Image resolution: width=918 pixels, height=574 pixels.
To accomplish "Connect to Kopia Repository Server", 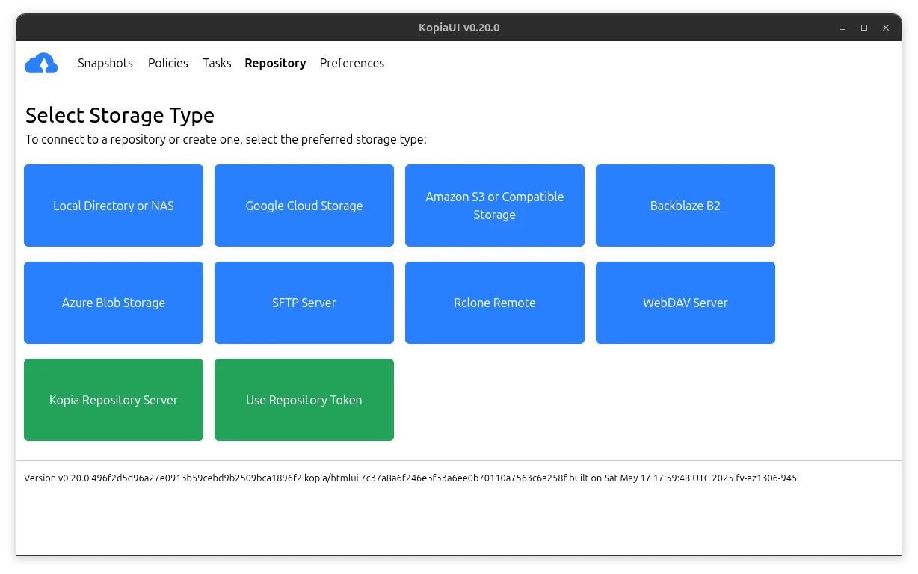I will pos(114,400).
